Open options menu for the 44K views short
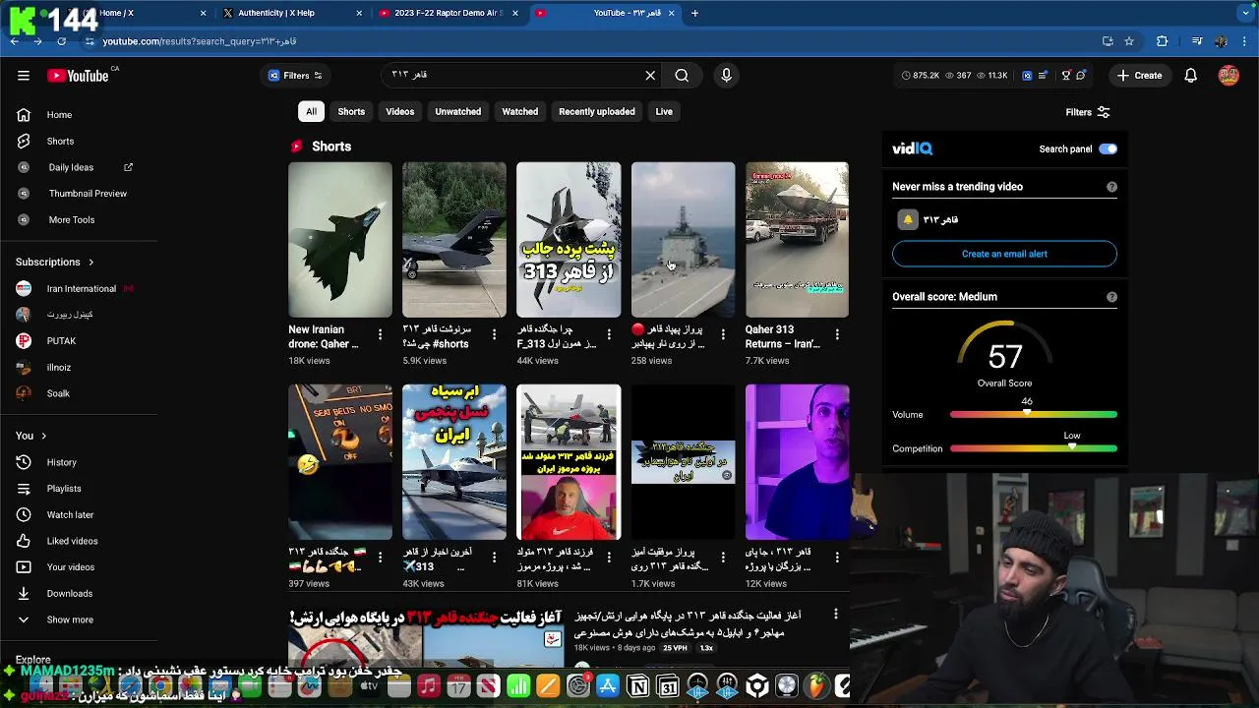This screenshot has height=708, width=1259. pos(609,335)
